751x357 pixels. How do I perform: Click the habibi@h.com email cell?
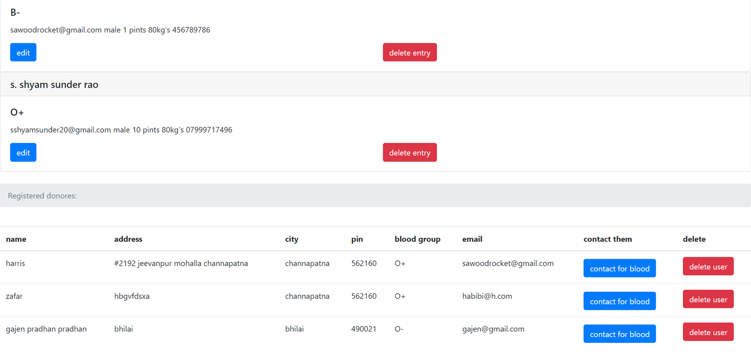[487, 296]
